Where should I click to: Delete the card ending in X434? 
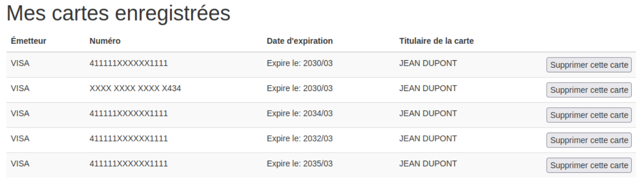[x=589, y=90]
